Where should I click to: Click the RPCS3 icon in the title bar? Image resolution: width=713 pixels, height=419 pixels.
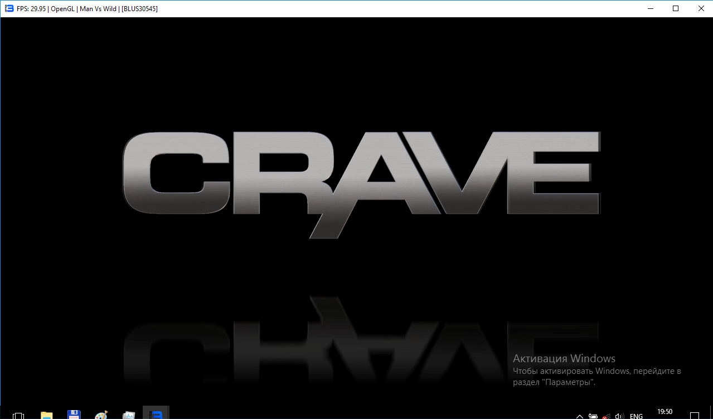pyautogui.click(x=9, y=8)
